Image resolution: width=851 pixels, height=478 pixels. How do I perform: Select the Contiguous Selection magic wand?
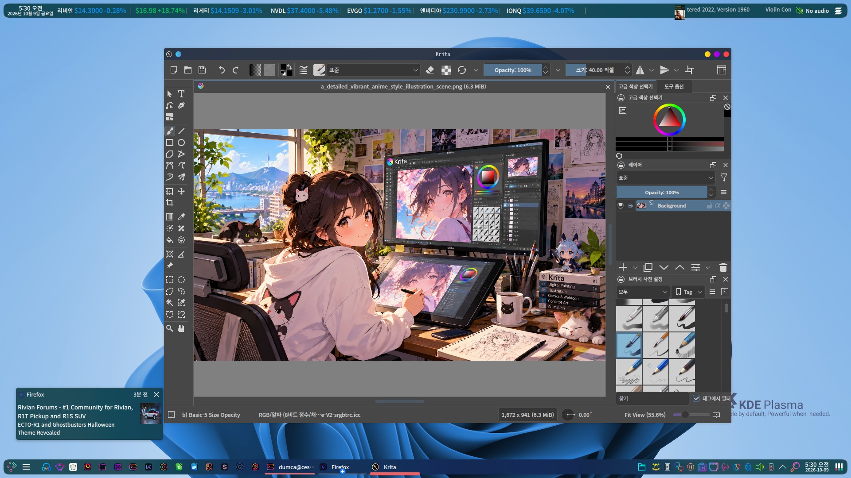170,303
